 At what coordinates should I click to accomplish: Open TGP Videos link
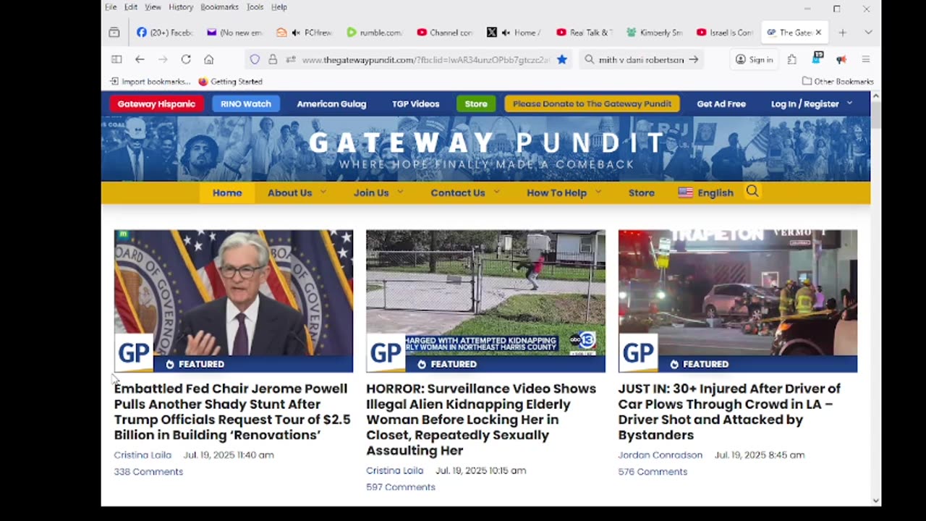point(415,103)
